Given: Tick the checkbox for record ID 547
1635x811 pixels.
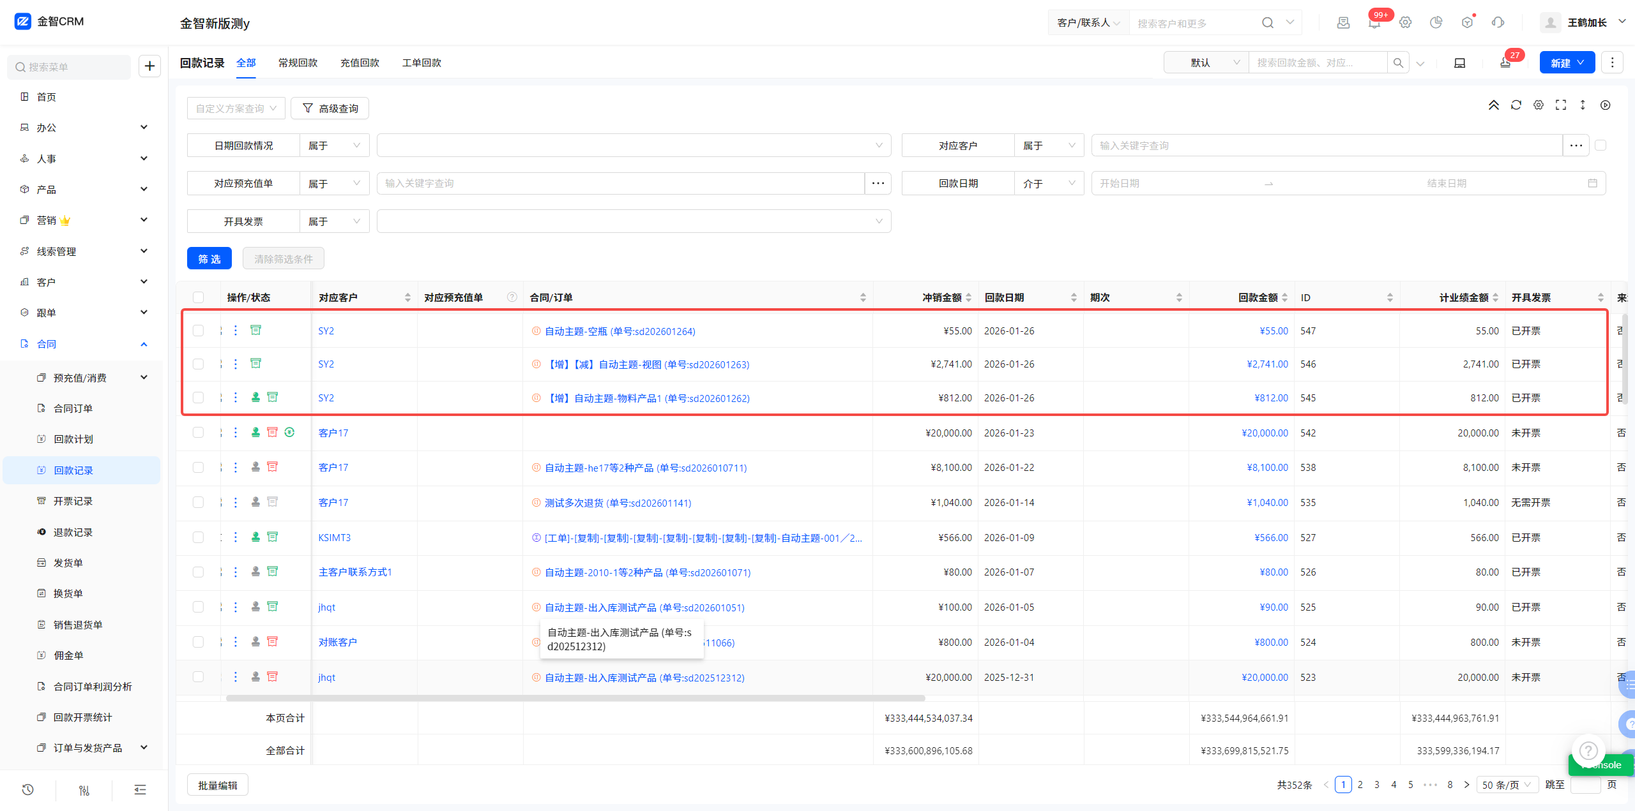Looking at the screenshot, I should (x=198, y=331).
